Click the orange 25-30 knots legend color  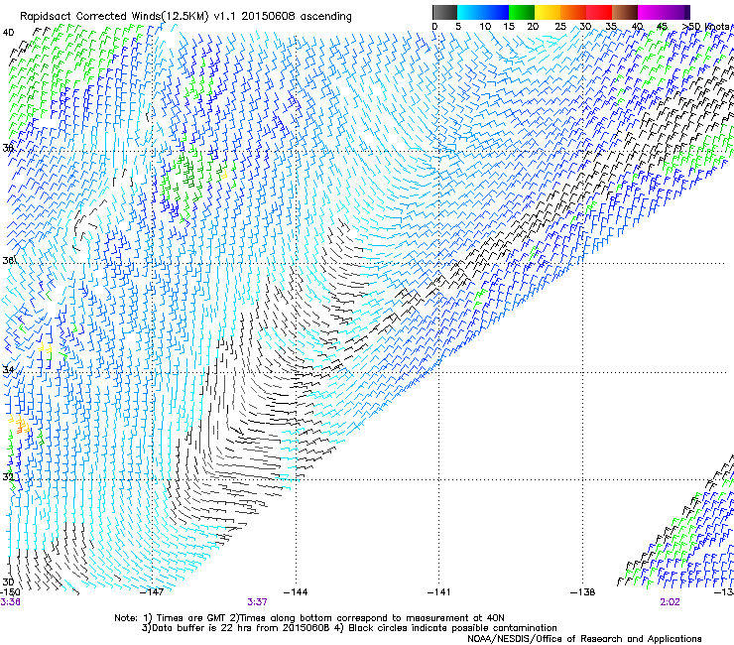click(x=573, y=12)
